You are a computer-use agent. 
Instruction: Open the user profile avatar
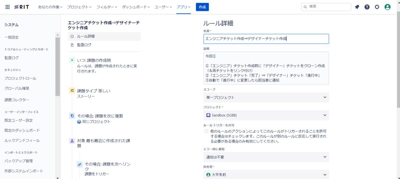click(387, 7)
